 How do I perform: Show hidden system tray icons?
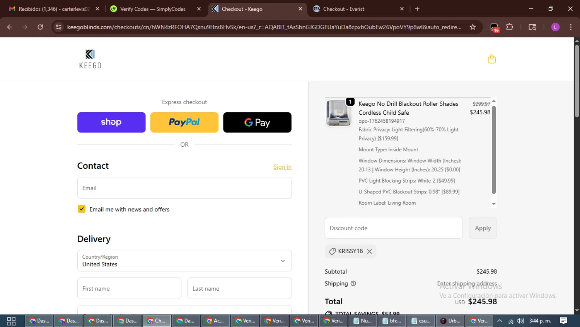click(500, 321)
